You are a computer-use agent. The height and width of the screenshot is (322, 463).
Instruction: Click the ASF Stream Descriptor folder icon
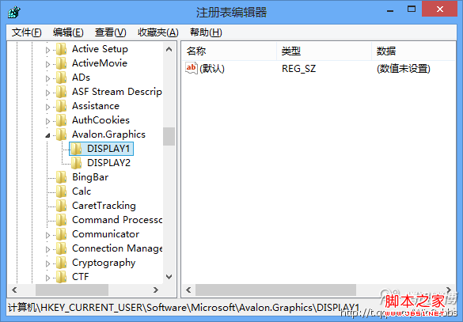tap(62, 92)
